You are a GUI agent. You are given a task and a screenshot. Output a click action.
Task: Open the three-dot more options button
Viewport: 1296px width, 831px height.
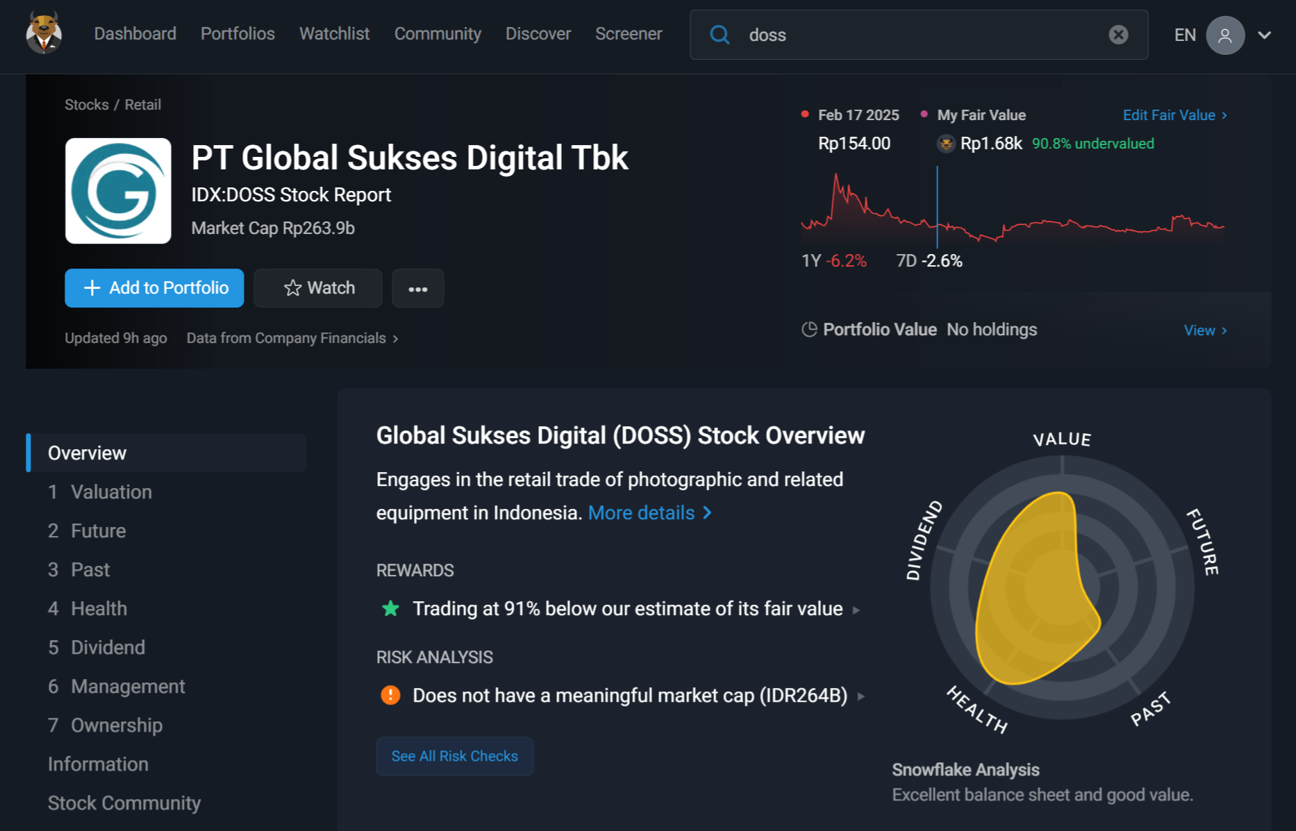point(417,288)
